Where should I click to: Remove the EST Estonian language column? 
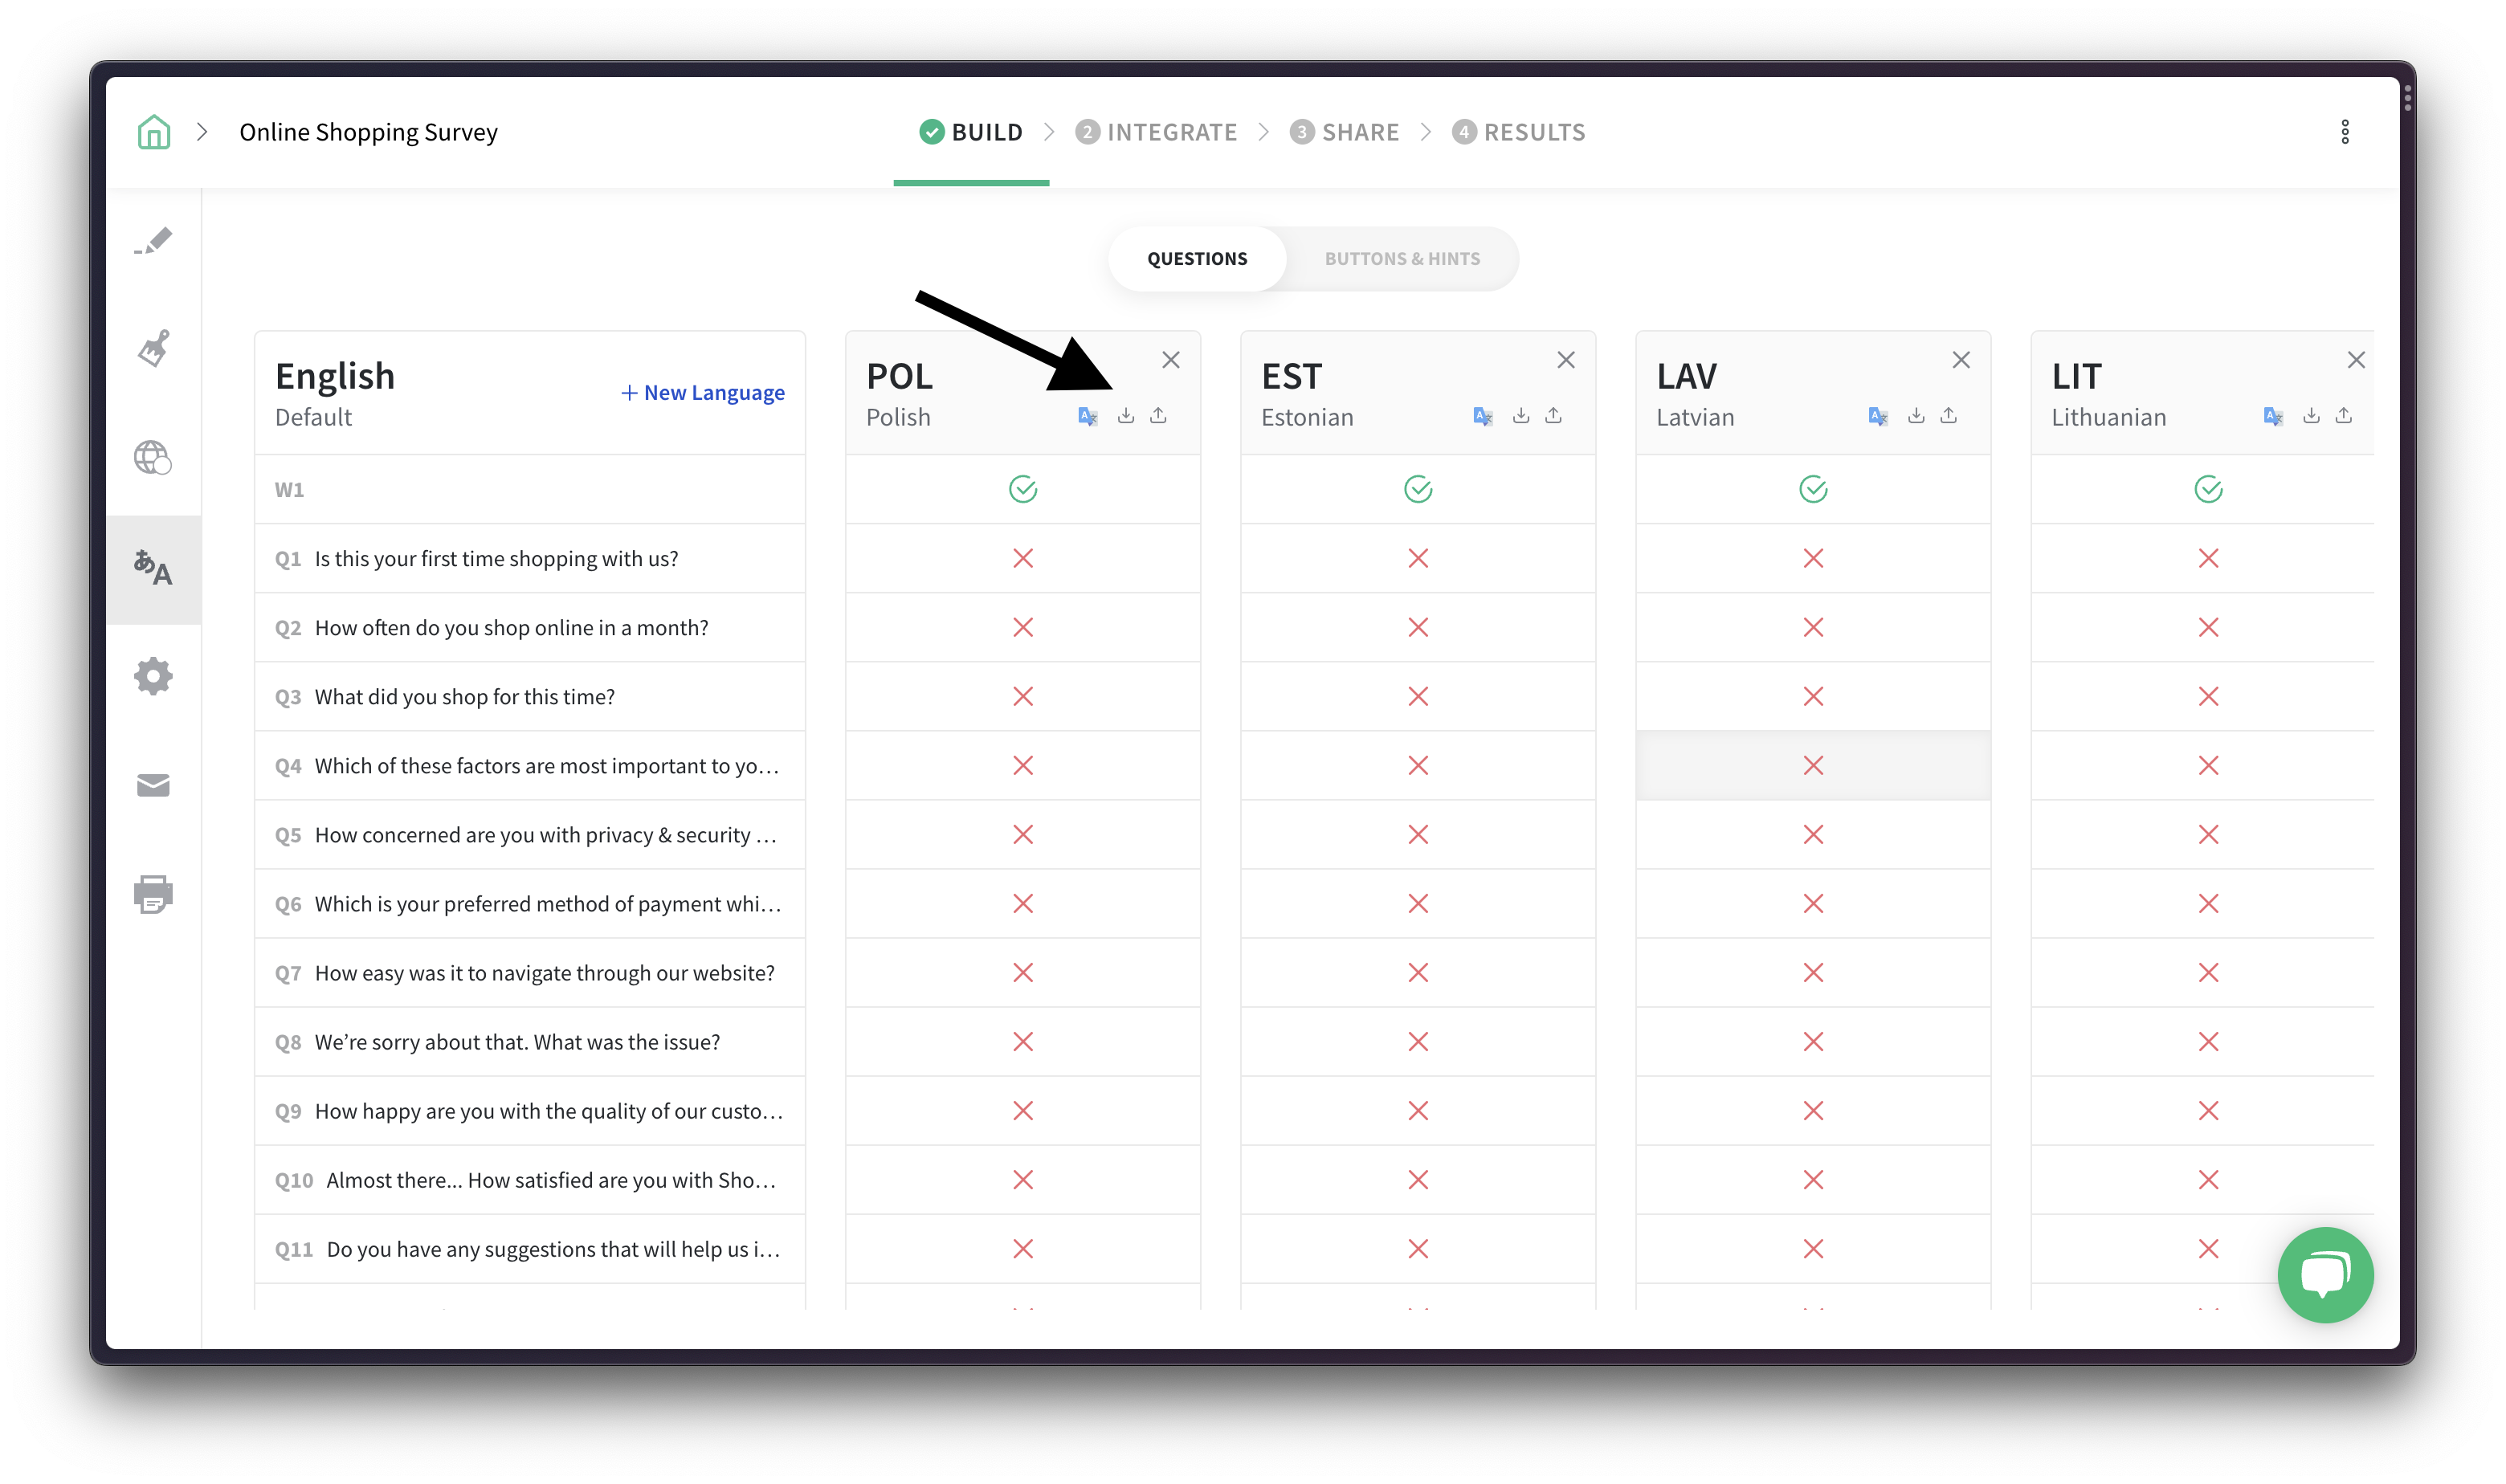point(1566,360)
